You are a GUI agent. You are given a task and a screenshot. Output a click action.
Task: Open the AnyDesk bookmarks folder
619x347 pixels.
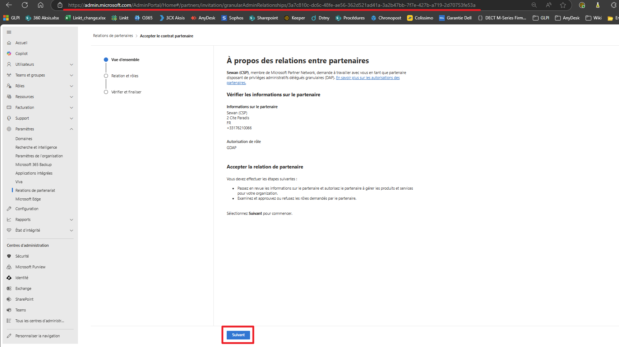(x=567, y=18)
